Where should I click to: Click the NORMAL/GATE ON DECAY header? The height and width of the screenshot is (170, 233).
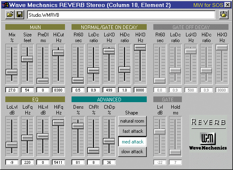109,27
